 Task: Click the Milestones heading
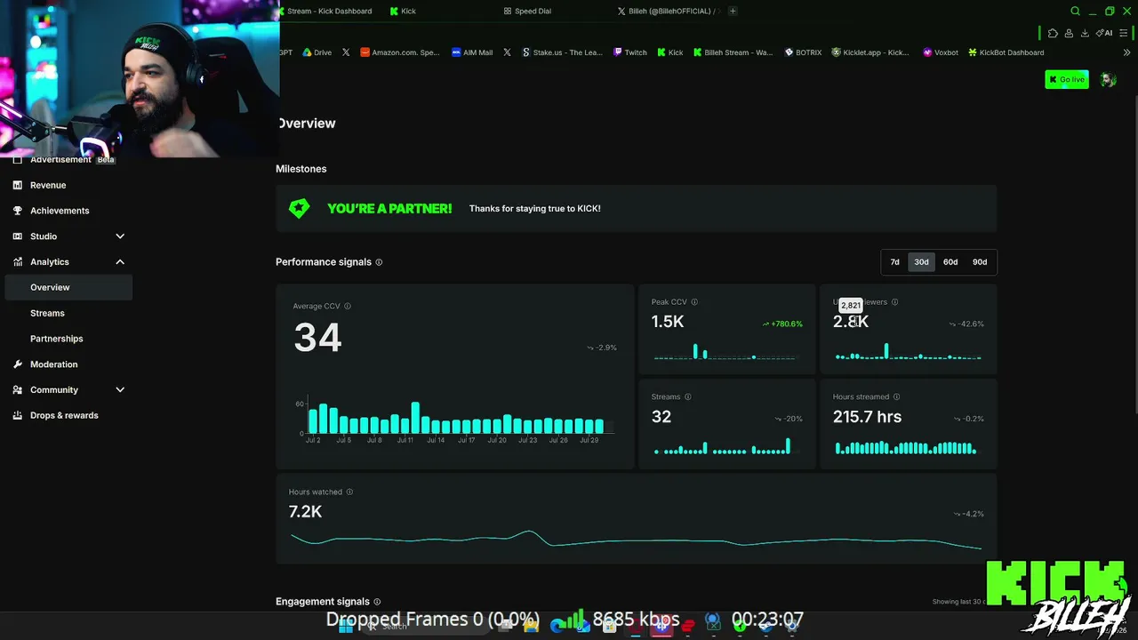(301, 169)
